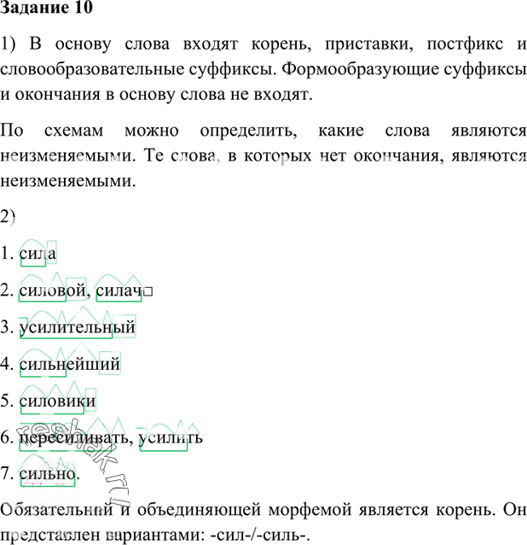Click the word "постфикс" in first paragraph
The width and height of the screenshot is (527, 545).
[465, 44]
